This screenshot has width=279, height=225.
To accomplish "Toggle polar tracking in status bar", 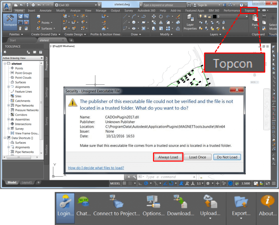I will point(146,183).
